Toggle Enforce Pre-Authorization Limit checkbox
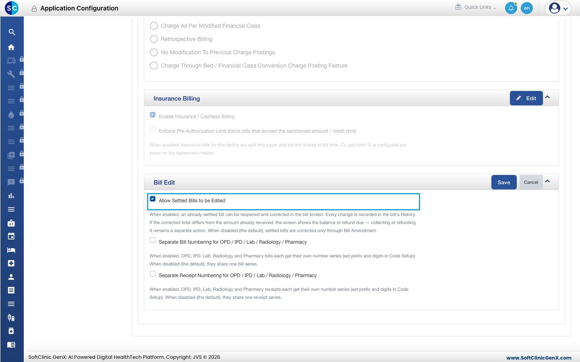 [153, 129]
